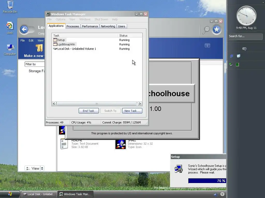The image size is (265, 198).
Task: Select the LgoBitmapWin task icon
Action: (55, 44)
